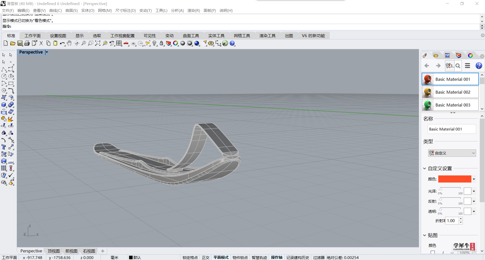Viewport: 485px width, 260px height.
Task: Toggle object snap 物件锁点
Action: pyautogui.click(x=240, y=257)
